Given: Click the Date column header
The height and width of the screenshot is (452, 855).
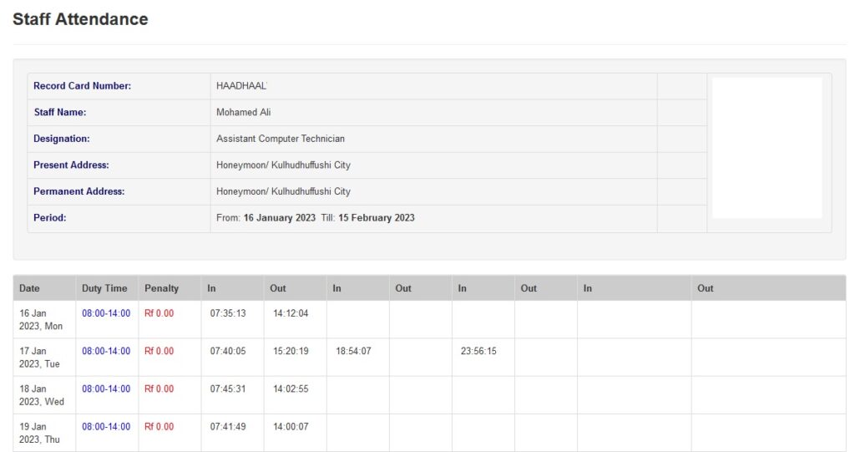Looking at the screenshot, I should [x=29, y=288].
